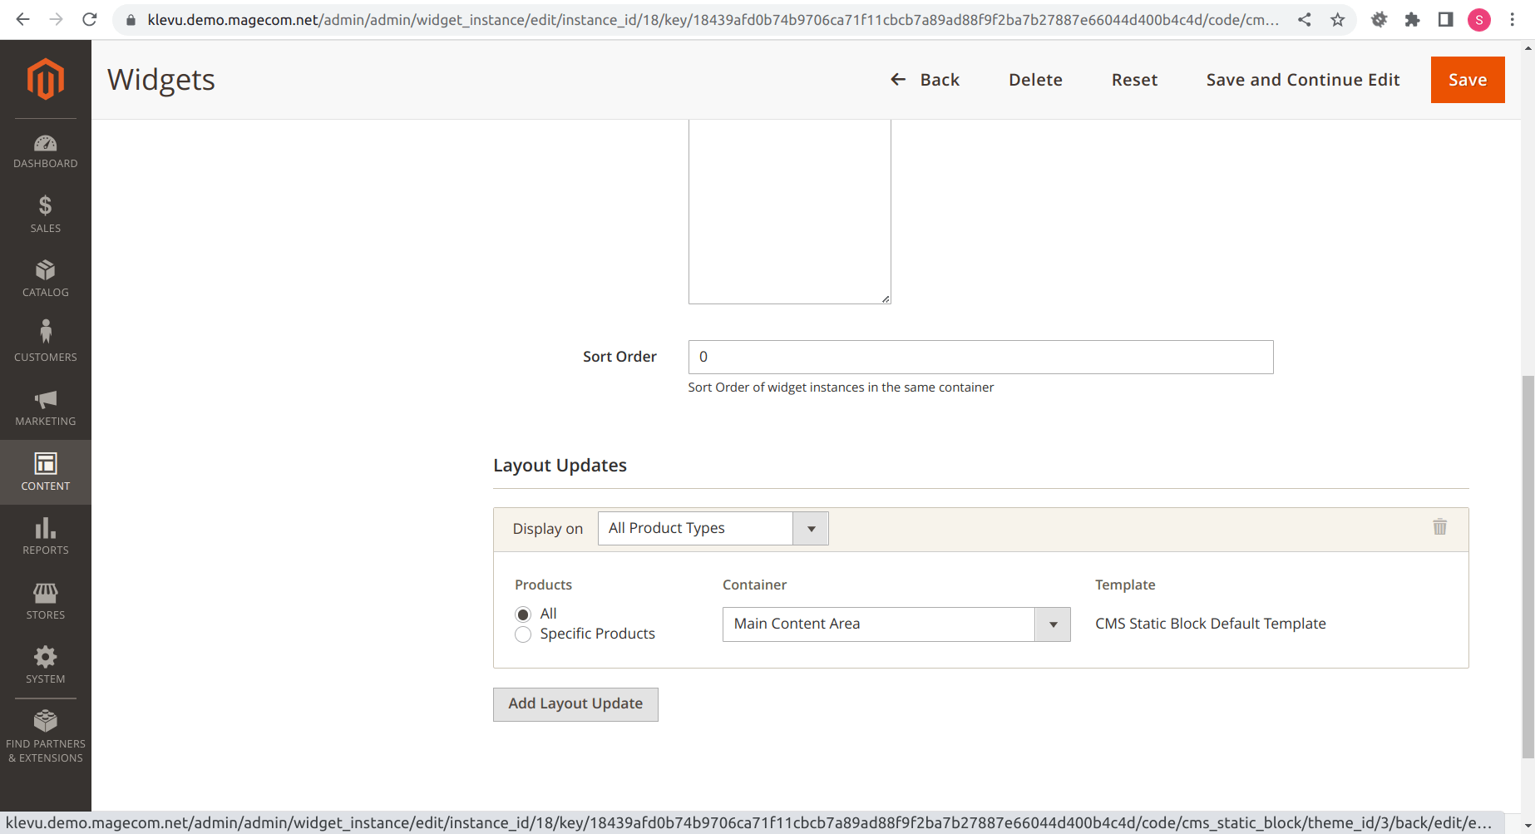Screen dimensions: 1535x834
Task: Open the Sales menu
Action: 46,215
